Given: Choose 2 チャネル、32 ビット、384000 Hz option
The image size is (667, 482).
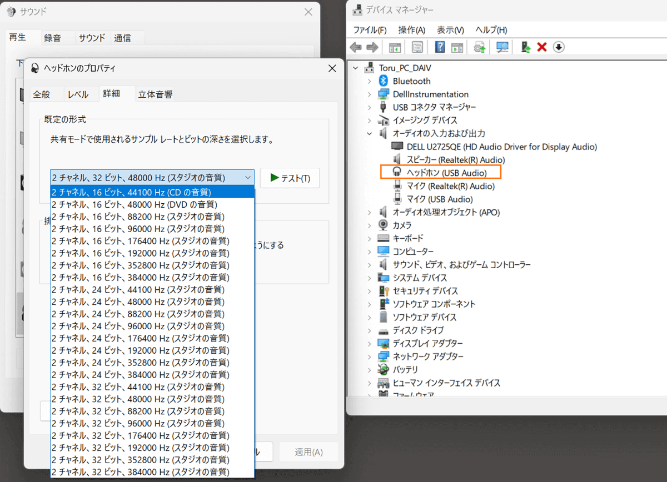Looking at the screenshot, I should (x=152, y=471).
